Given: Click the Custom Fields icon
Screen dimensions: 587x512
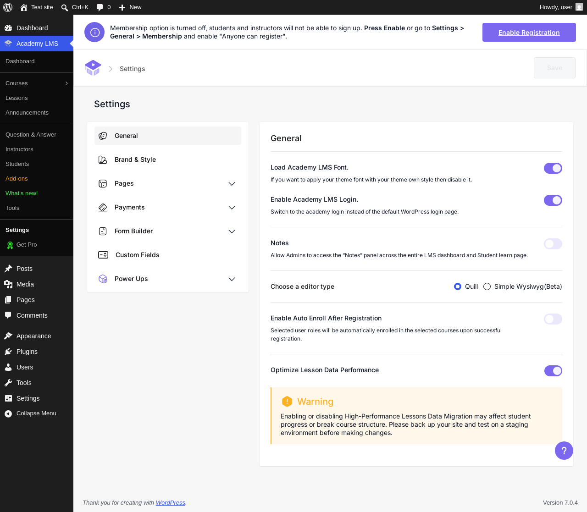Looking at the screenshot, I should click(103, 255).
